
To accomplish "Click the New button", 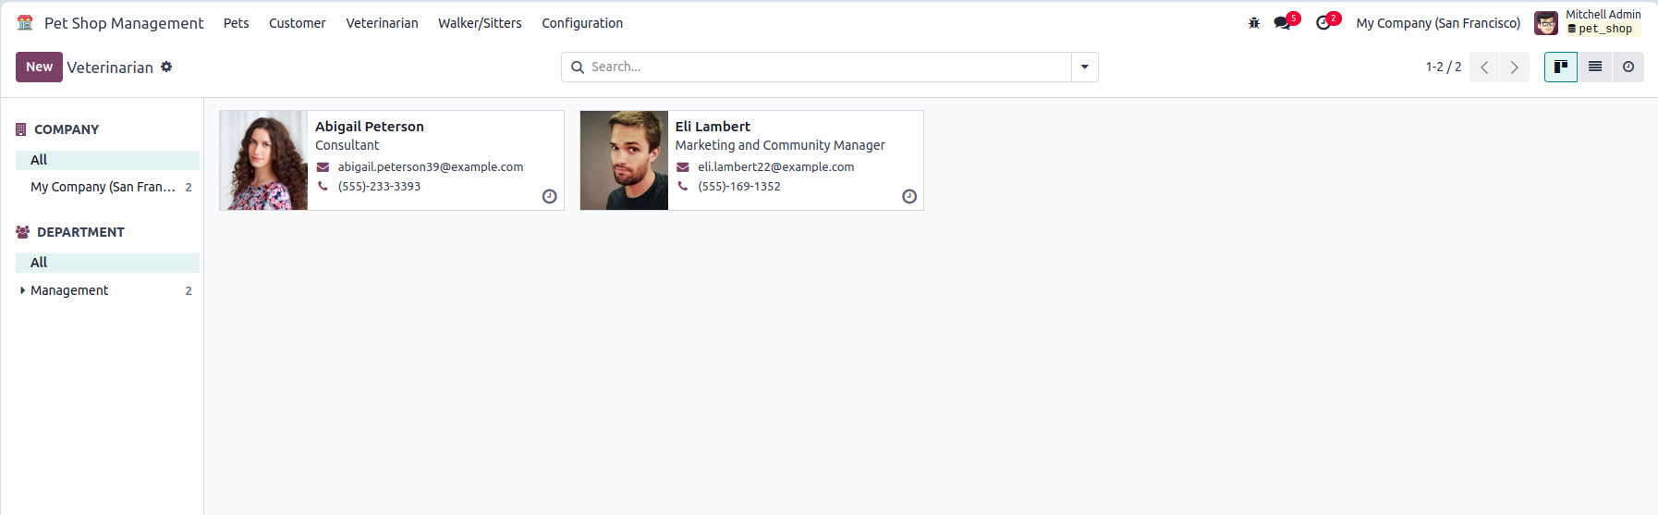I will (39, 67).
